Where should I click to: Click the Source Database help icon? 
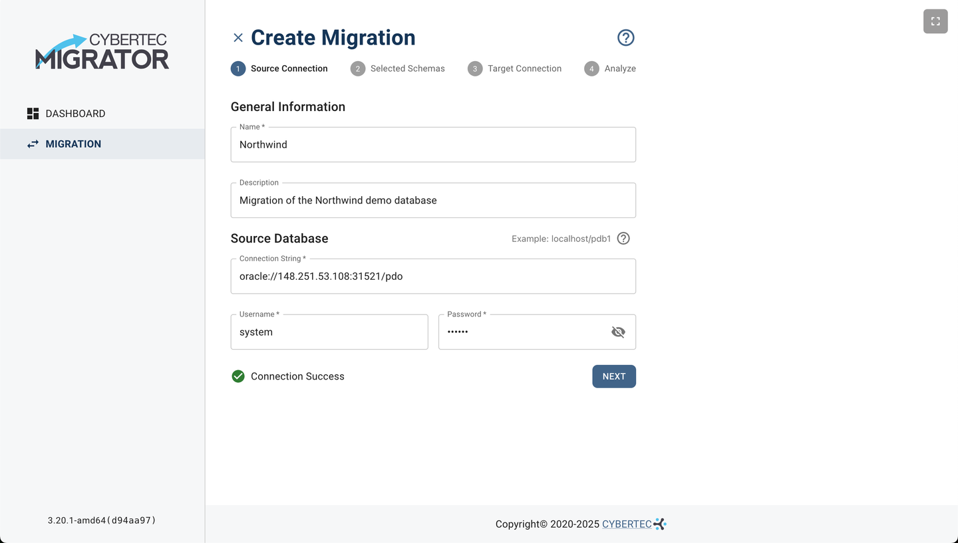(623, 239)
